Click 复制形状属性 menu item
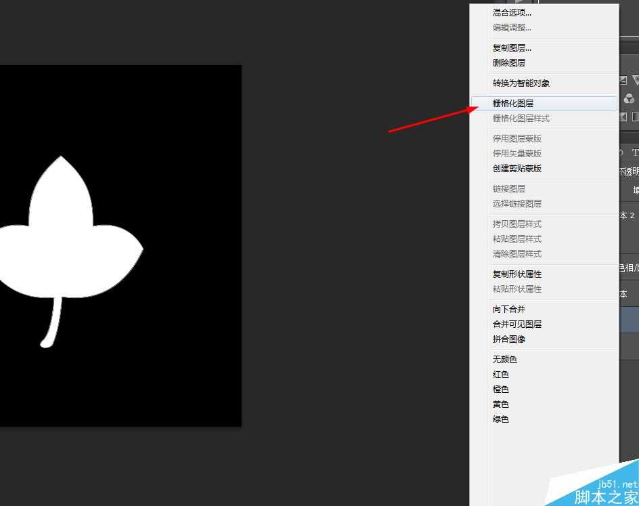 coord(517,274)
